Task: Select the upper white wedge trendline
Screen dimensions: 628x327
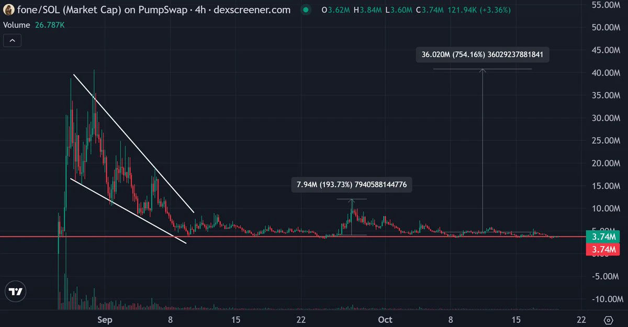Action: [x=133, y=143]
